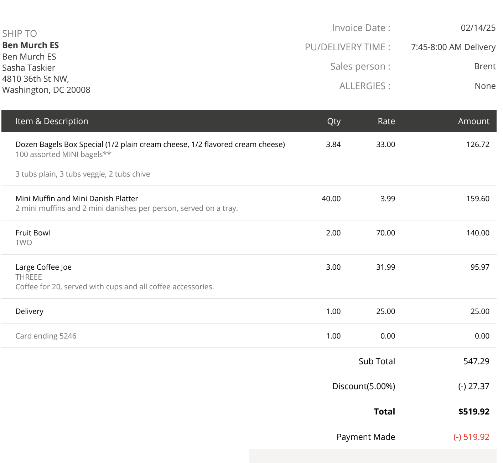Click the Total amount $519.92

coord(474,411)
